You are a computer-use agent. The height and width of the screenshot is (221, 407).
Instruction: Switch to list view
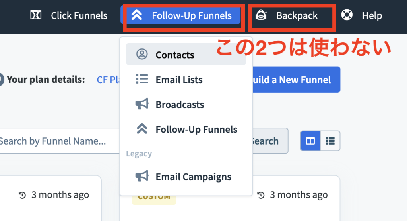point(330,141)
